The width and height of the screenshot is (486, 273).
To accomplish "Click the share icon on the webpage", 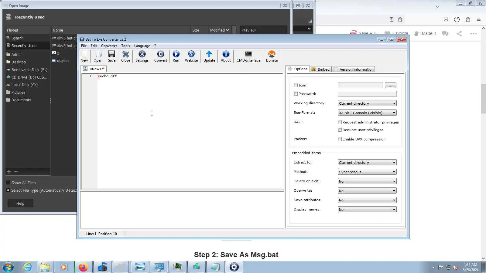I will tap(459, 34).
